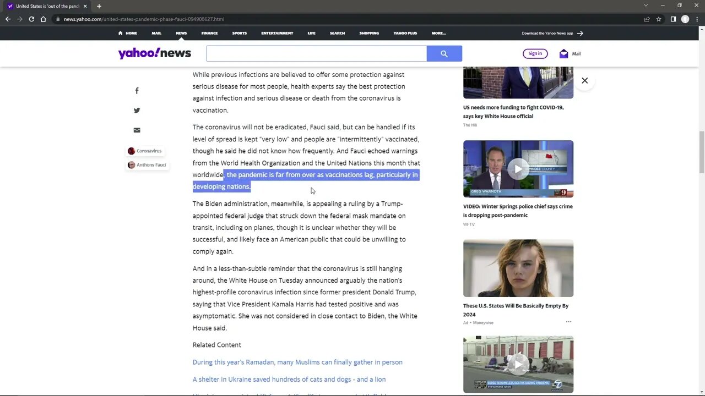Open FINANCE in top navigation
This screenshot has height=396, width=705.
209,33
